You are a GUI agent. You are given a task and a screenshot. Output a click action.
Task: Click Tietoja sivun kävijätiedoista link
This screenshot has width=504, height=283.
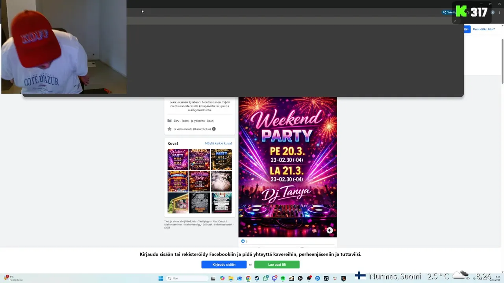[x=180, y=221]
